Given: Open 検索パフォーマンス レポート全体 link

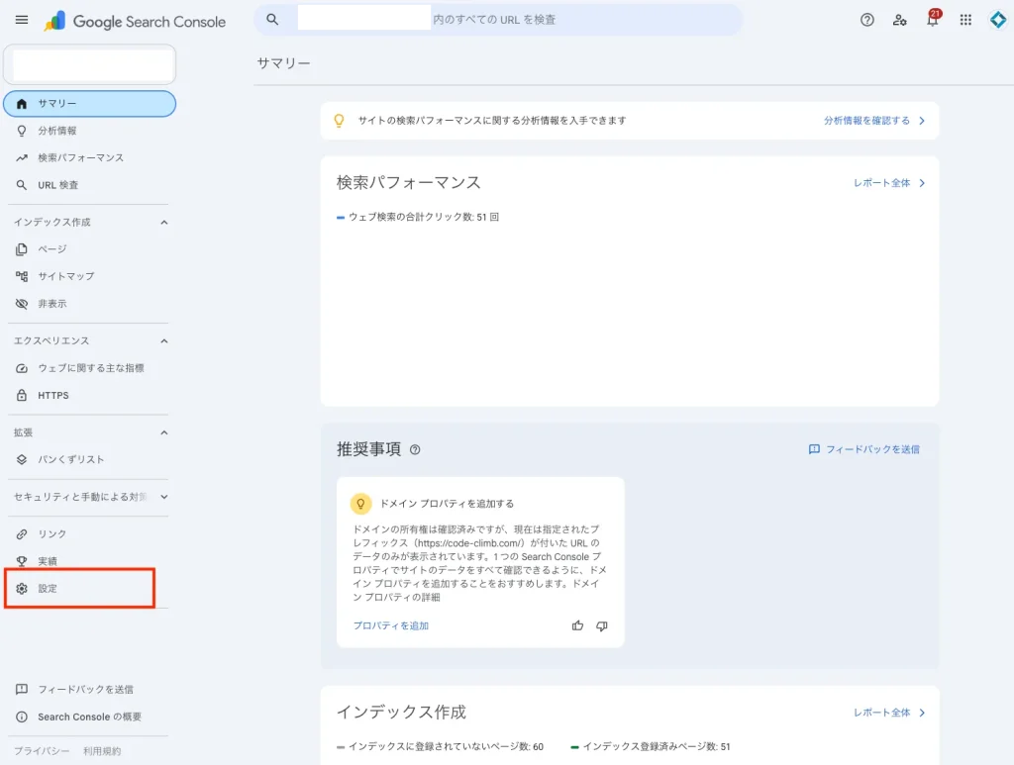Looking at the screenshot, I should [x=889, y=183].
